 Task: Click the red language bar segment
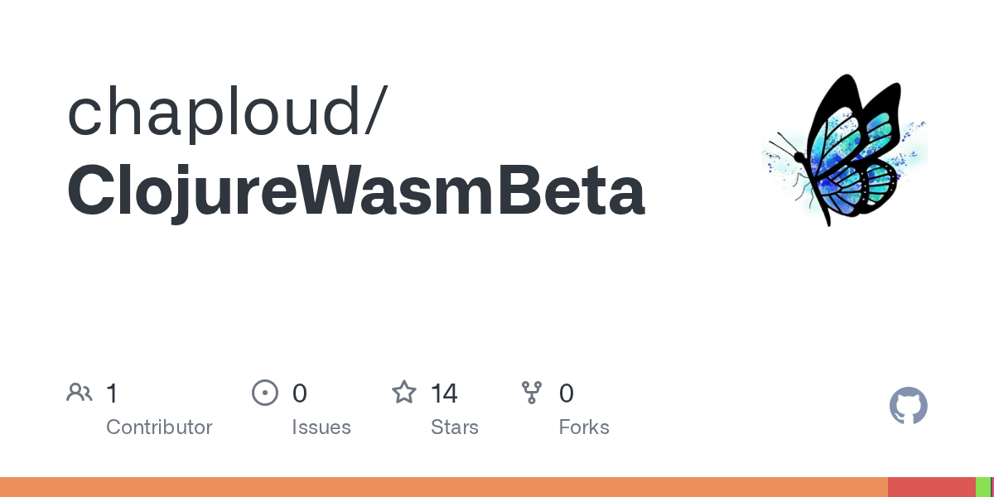[x=931, y=487]
